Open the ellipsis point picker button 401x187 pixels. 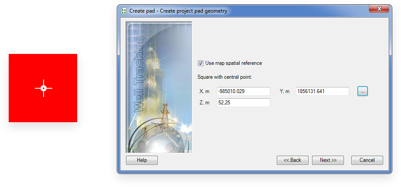(362, 91)
